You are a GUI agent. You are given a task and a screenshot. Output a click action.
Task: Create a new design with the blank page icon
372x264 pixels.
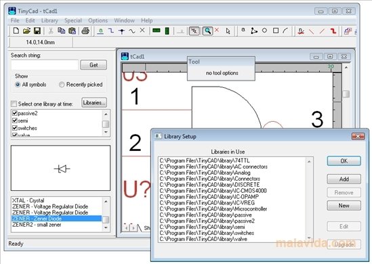click(x=16, y=31)
